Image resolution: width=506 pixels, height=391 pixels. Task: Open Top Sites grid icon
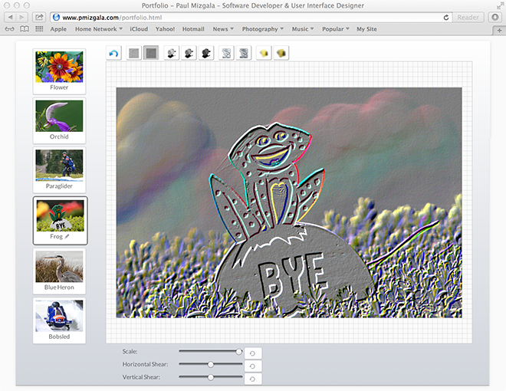(39, 29)
